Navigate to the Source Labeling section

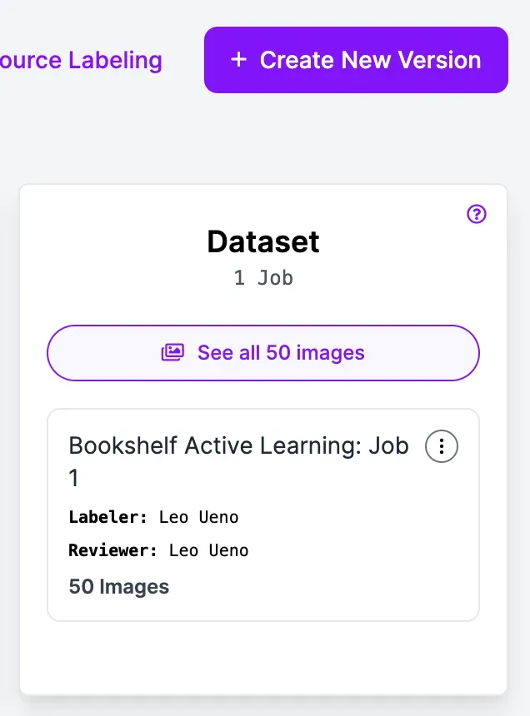(81, 59)
